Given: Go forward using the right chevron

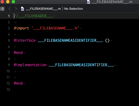Looking at the screenshot, I should [x=16, y=9].
